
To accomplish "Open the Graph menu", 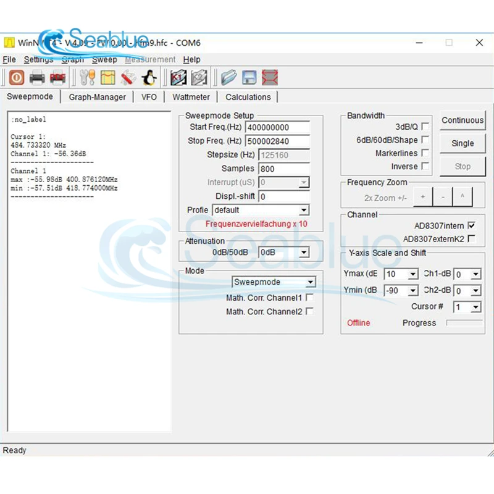I will 73,59.
